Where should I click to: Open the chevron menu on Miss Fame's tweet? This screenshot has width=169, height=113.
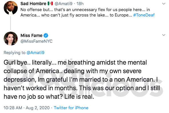(164, 35)
